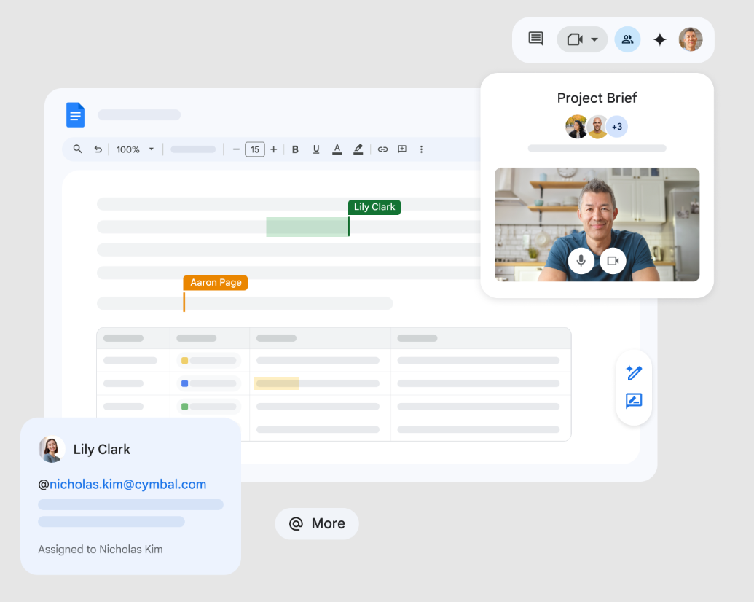Click the Lily Clark name in comment card
Screen dimensions: 754x602
click(101, 449)
